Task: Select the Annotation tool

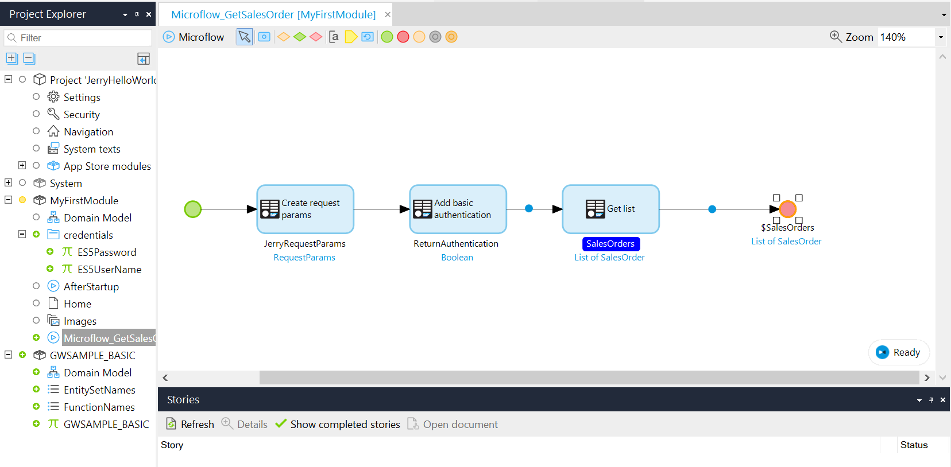Action: [334, 37]
